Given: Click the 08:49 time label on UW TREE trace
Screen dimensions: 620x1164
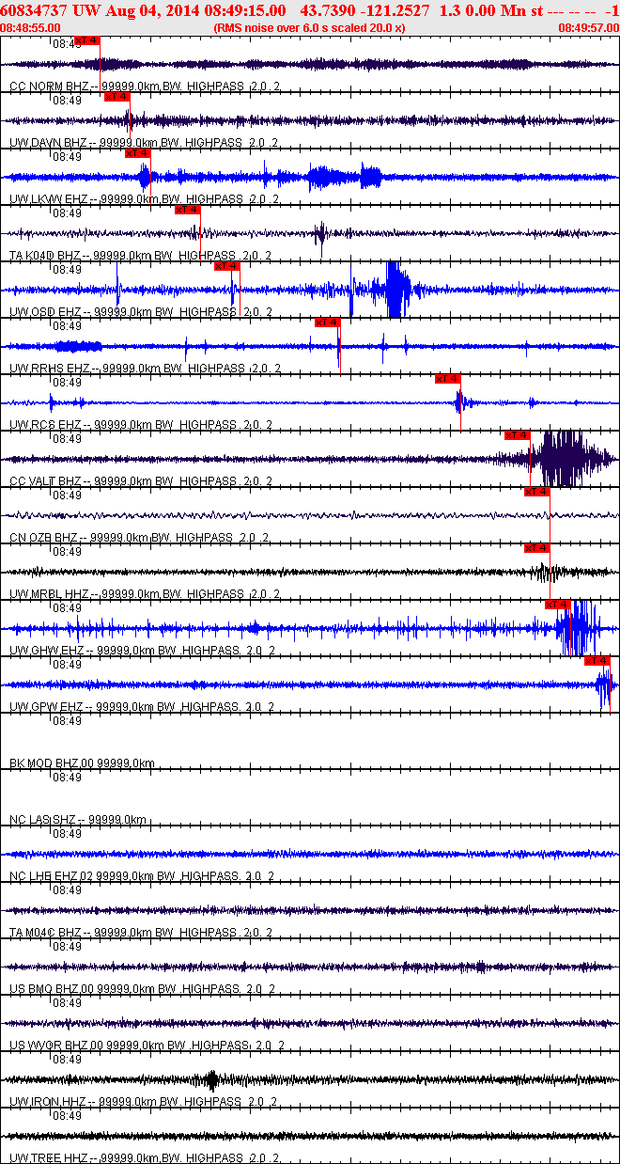Looking at the screenshot, I should pos(66,1116).
